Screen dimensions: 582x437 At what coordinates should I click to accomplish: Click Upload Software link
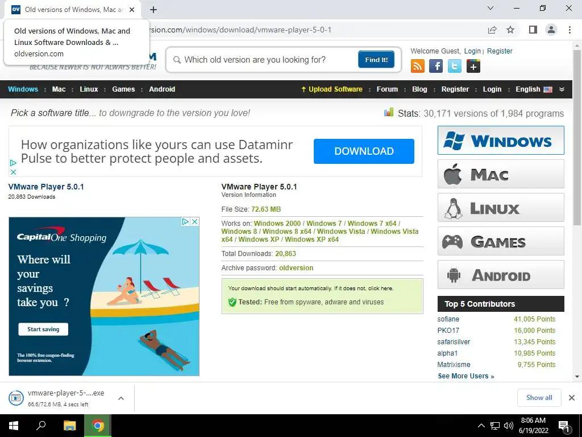click(331, 89)
